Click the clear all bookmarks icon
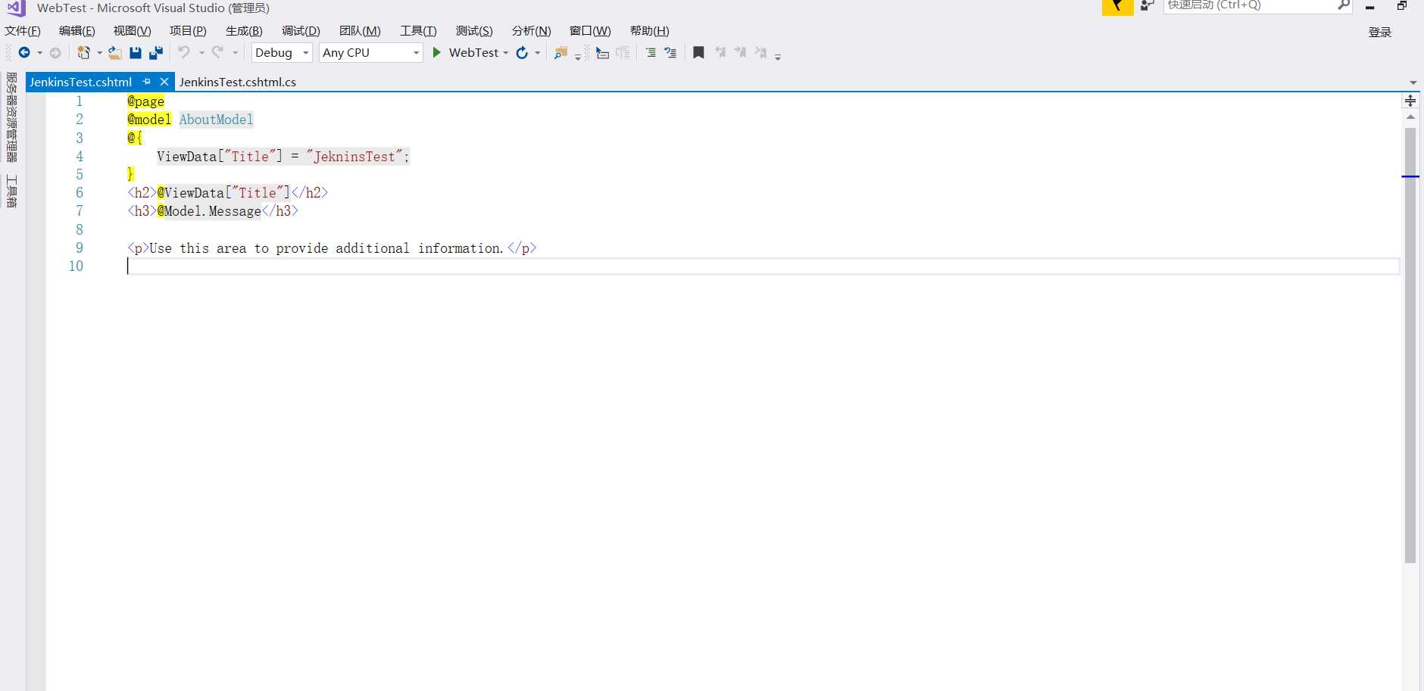 pos(760,52)
